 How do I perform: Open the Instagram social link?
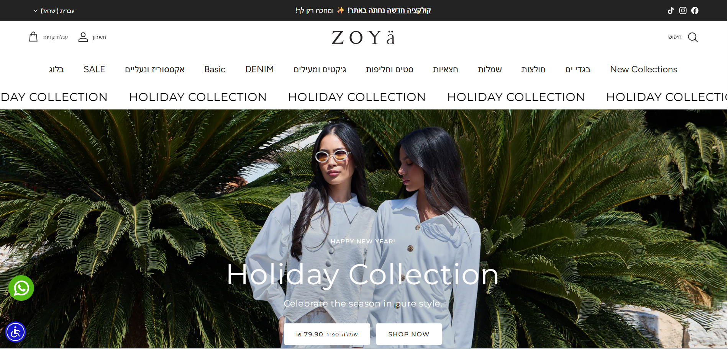[683, 11]
